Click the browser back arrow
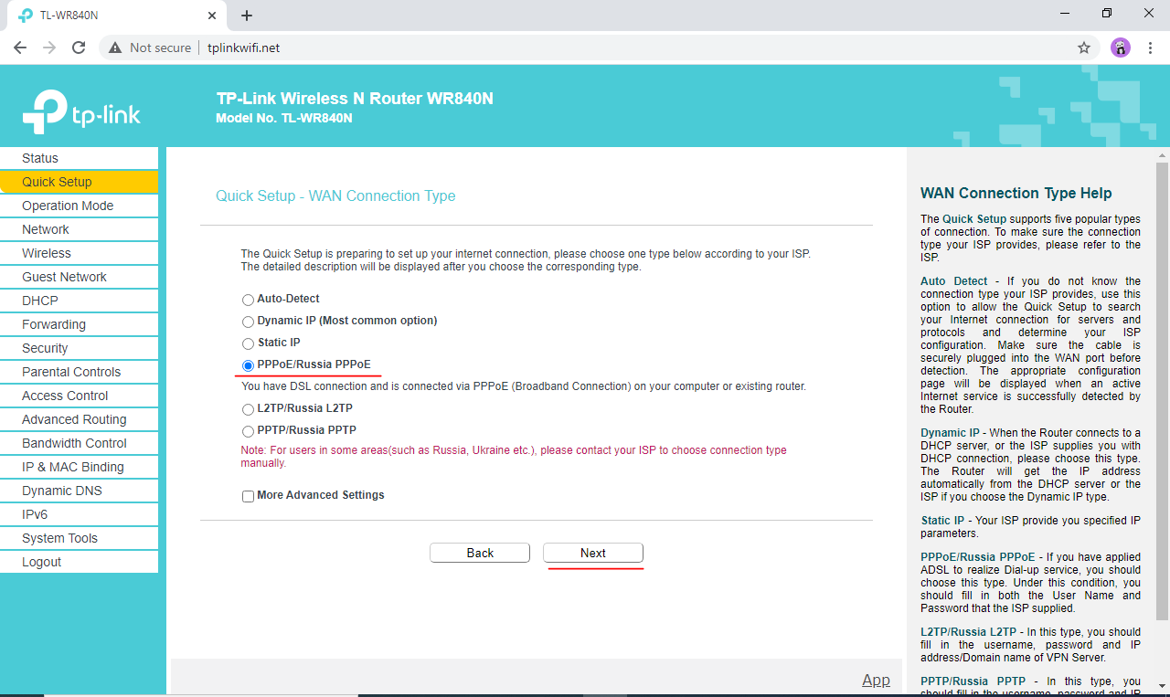 (20, 48)
